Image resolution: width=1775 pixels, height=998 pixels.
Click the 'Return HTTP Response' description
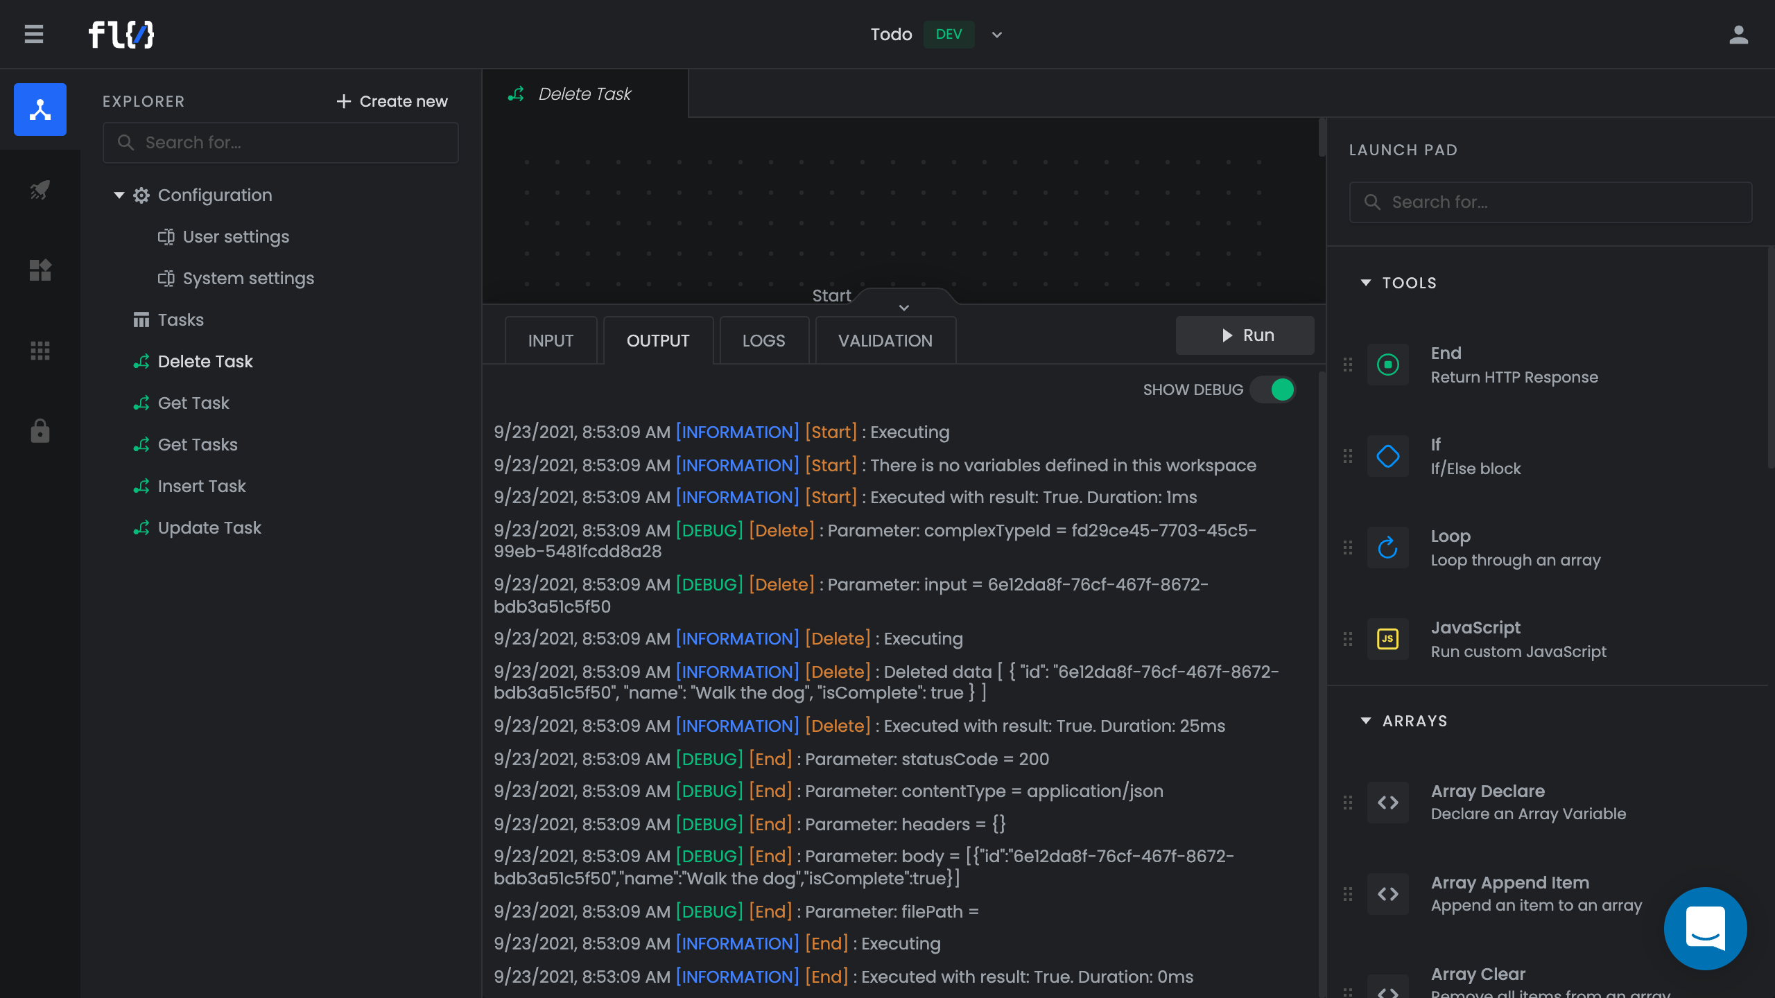pos(1514,377)
